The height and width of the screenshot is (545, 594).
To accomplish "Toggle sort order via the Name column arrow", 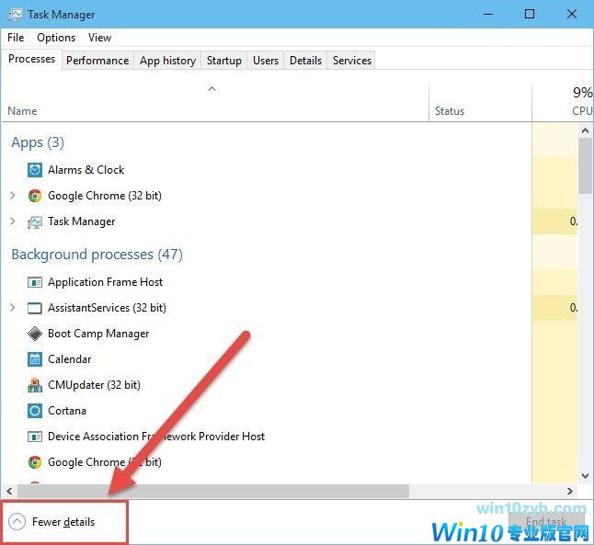I will pyautogui.click(x=212, y=89).
